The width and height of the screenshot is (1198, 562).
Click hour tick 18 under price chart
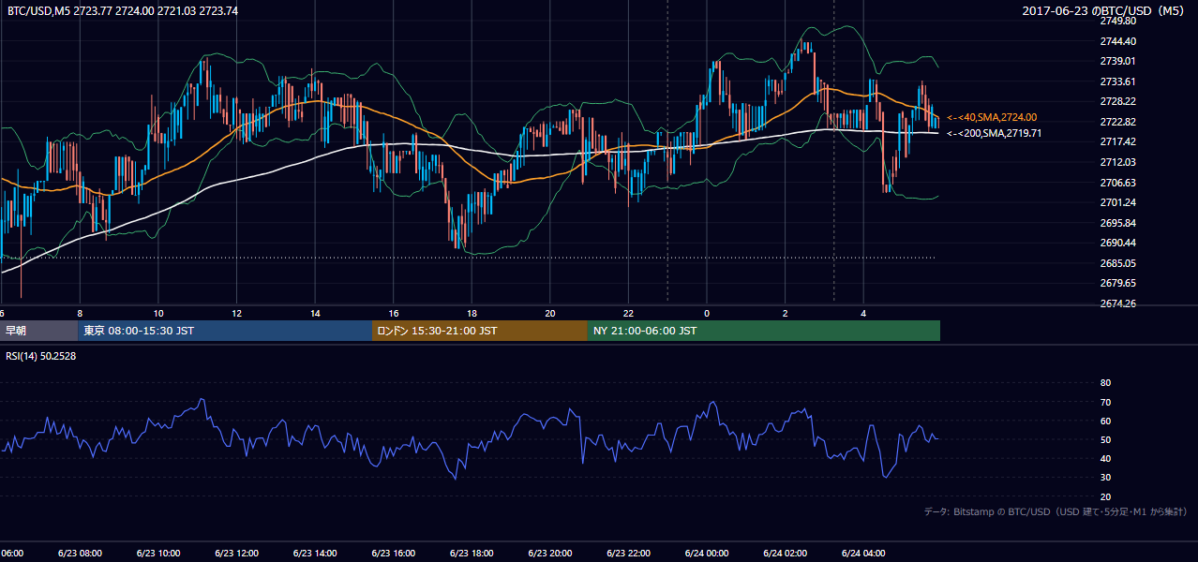[x=472, y=313]
